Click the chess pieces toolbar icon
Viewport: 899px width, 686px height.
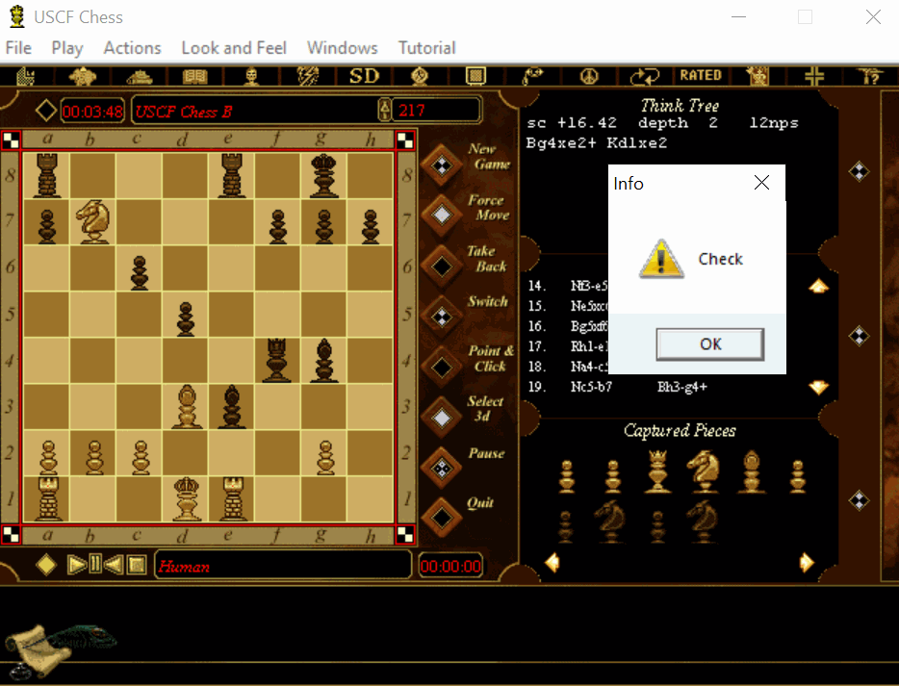point(25,76)
